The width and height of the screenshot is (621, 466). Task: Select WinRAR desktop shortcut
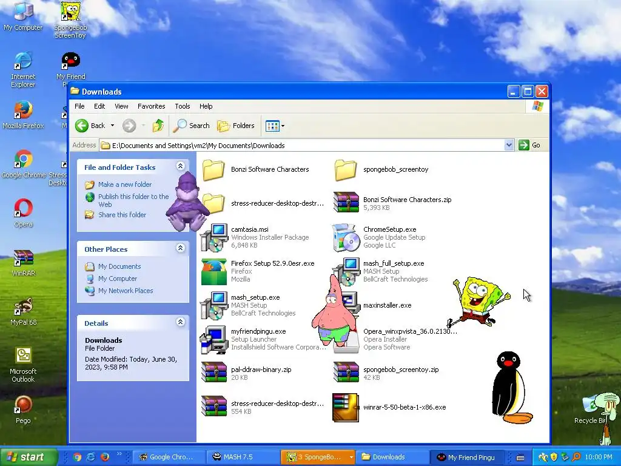point(23,262)
